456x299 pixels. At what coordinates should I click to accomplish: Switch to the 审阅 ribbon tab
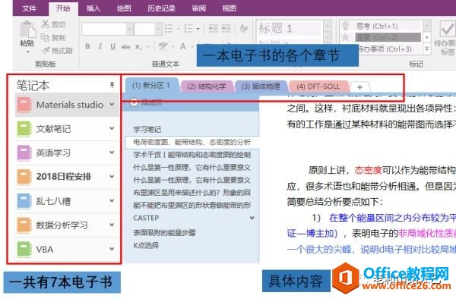click(199, 8)
